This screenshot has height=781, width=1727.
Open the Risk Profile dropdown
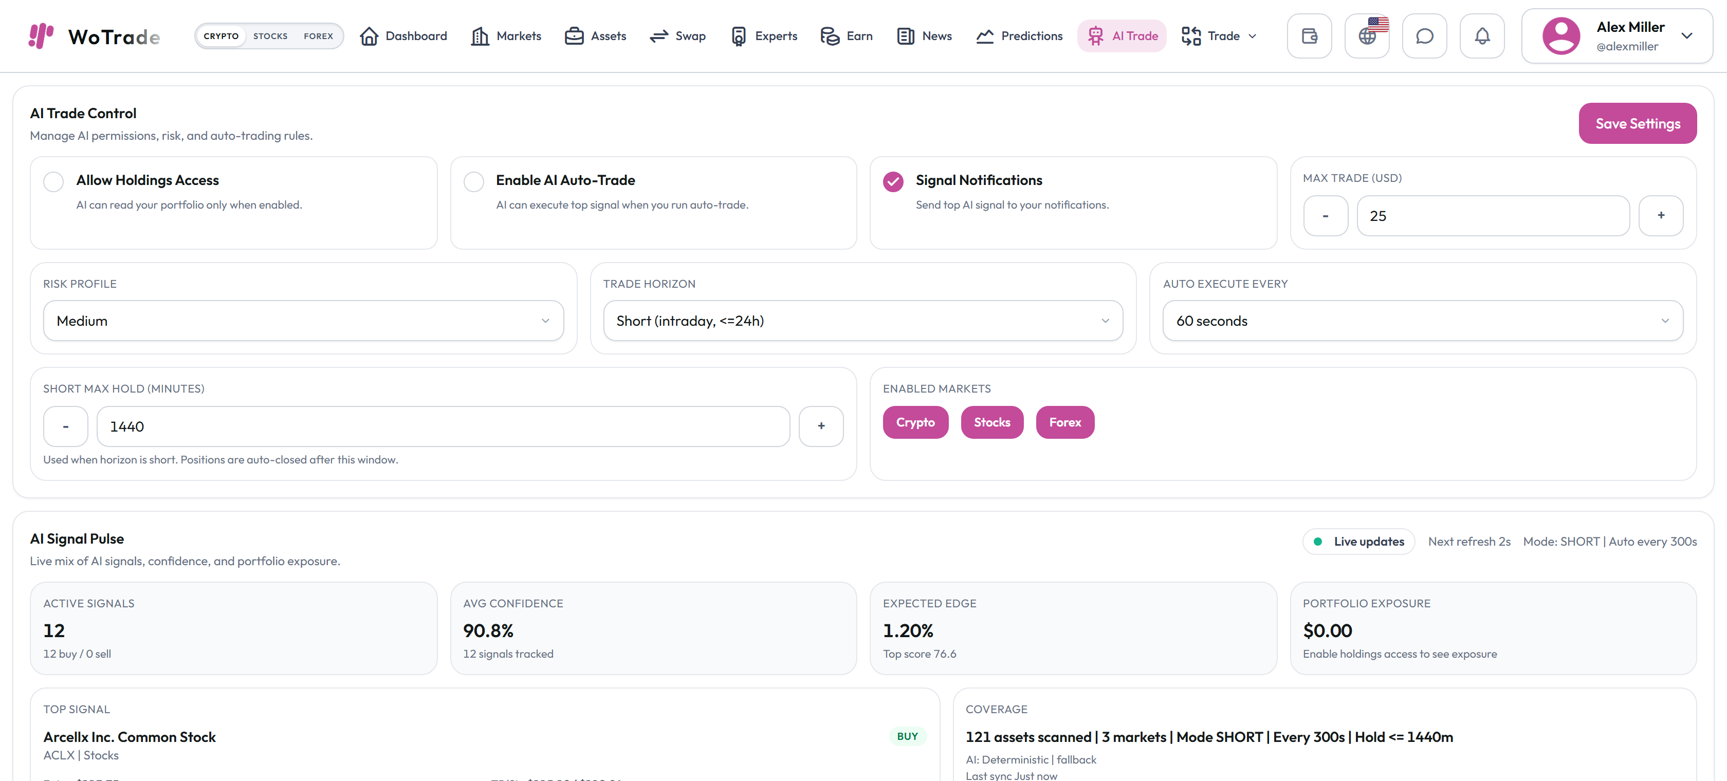pyautogui.click(x=304, y=321)
